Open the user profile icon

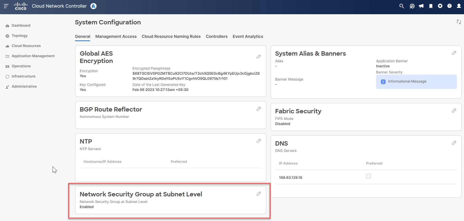pos(459,6)
